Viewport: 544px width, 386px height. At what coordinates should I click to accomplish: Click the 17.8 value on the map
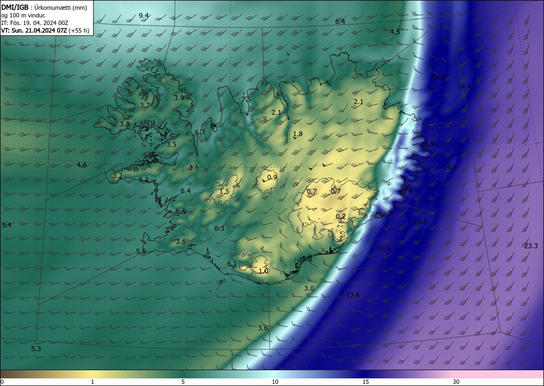(x=406, y=192)
